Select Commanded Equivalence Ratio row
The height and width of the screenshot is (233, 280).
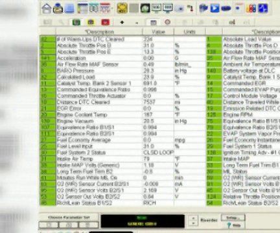[x=122, y=89]
